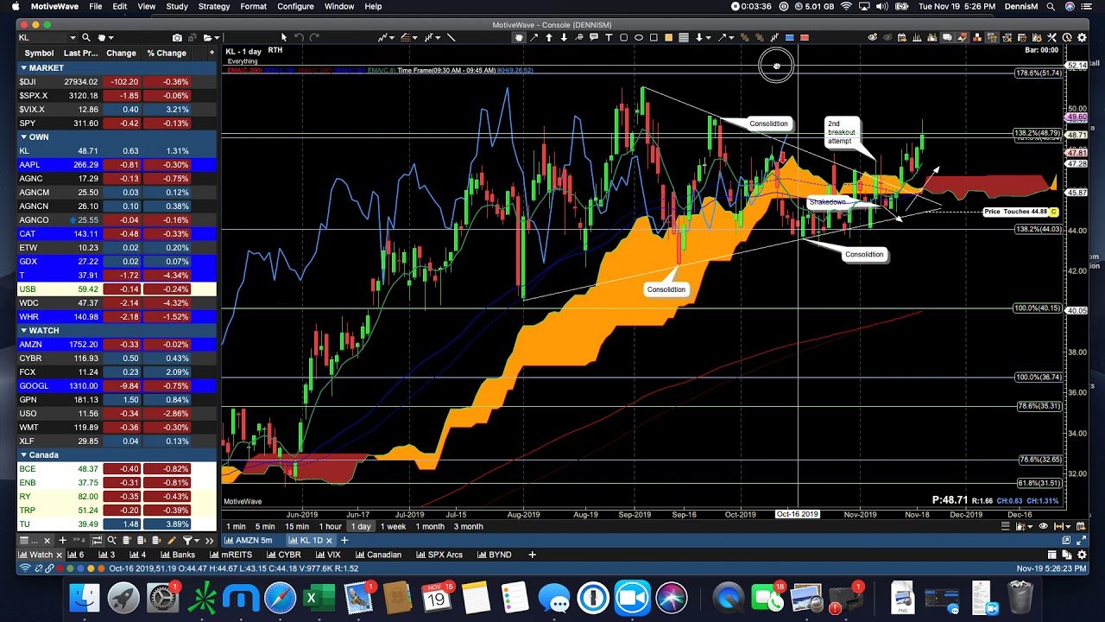Toggle the eye visibility icon in toolbar
This screenshot has height=622, width=1105.
(x=873, y=37)
